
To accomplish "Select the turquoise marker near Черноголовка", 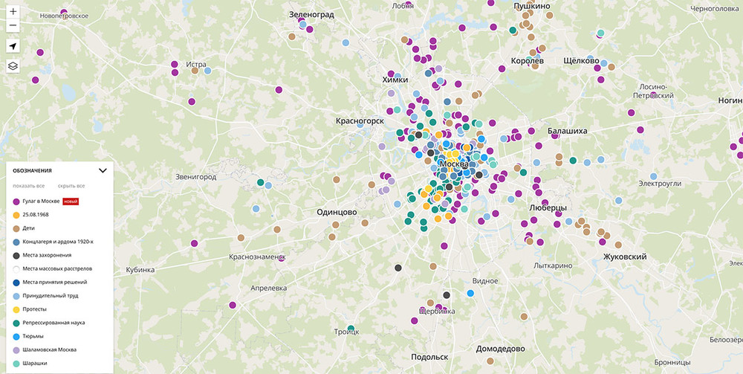I will [x=601, y=33].
